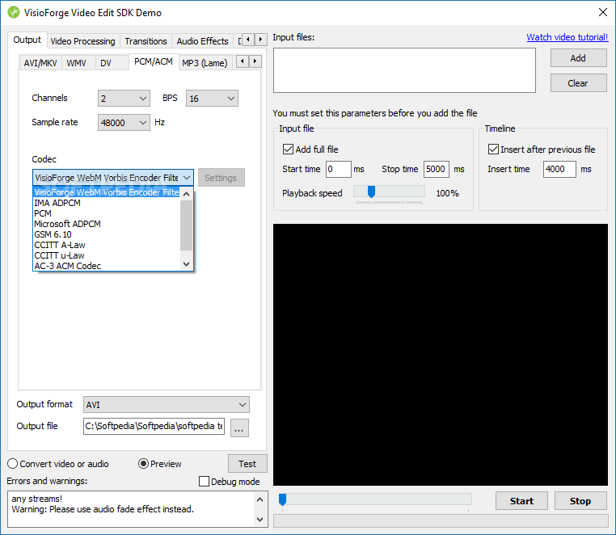This screenshot has height=535, width=616.
Task: Open the Audio Effects tab
Action: tap(202, 41)
